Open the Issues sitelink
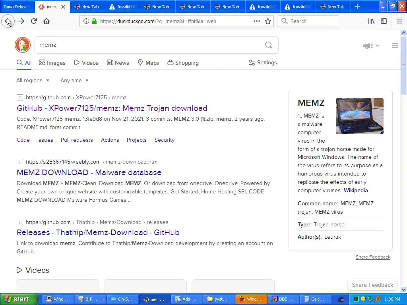This screenshot has height=305, width=407. [45, 140]
